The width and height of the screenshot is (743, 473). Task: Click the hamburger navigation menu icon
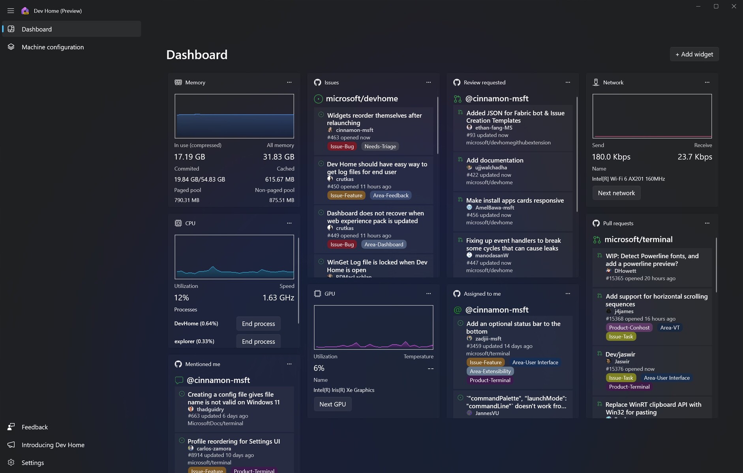11,11
